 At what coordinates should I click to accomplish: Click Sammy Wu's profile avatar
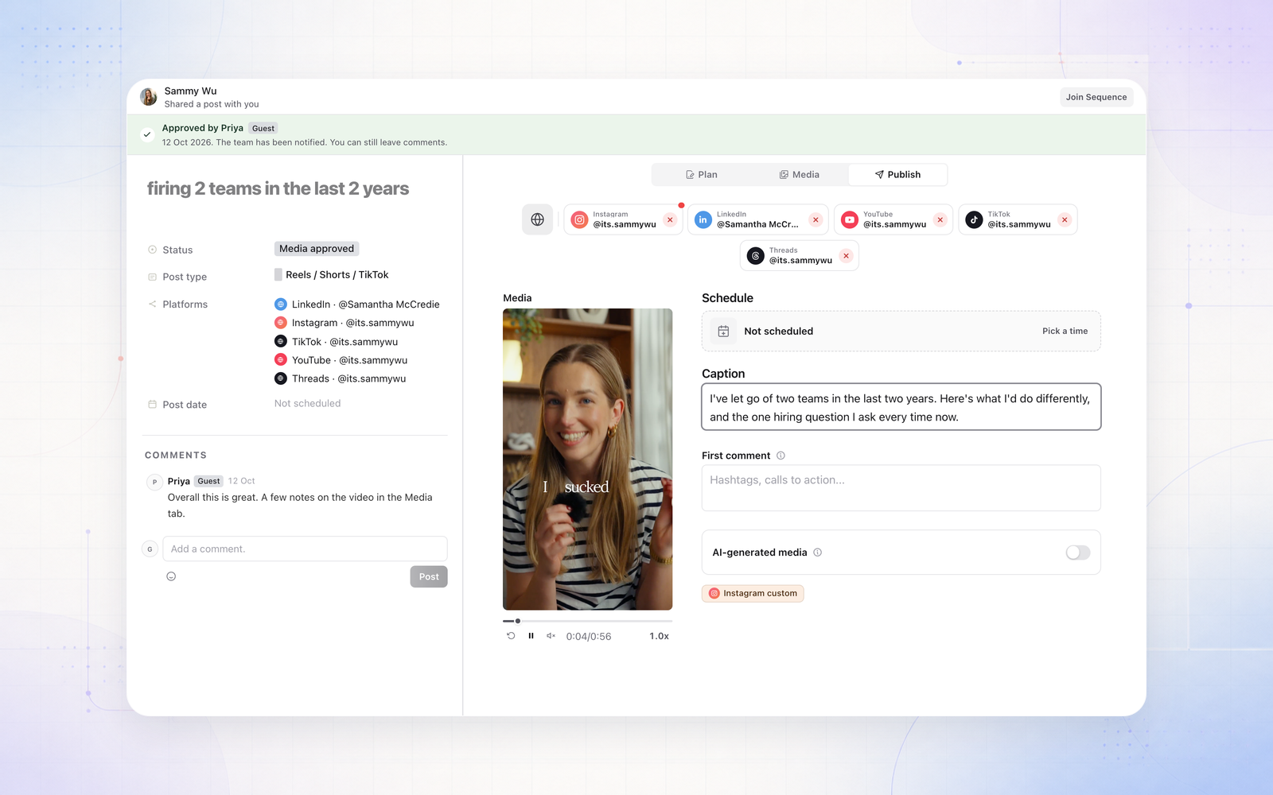tap(148, 97)
